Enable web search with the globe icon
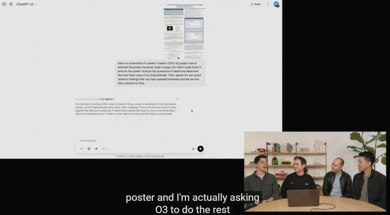 click(x=89, y=149)
